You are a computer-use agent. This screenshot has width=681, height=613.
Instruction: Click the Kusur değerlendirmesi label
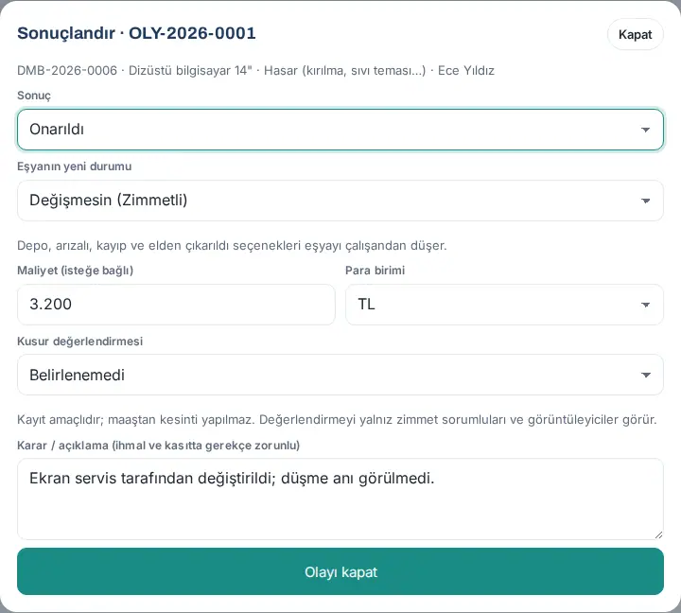click(79, 342)
